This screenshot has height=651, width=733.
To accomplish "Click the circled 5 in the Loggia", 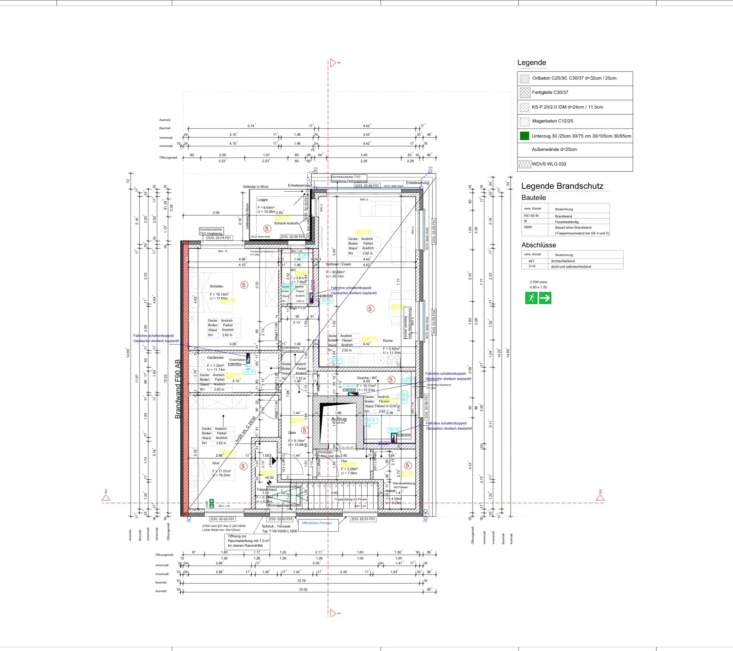I will (267, 229).
